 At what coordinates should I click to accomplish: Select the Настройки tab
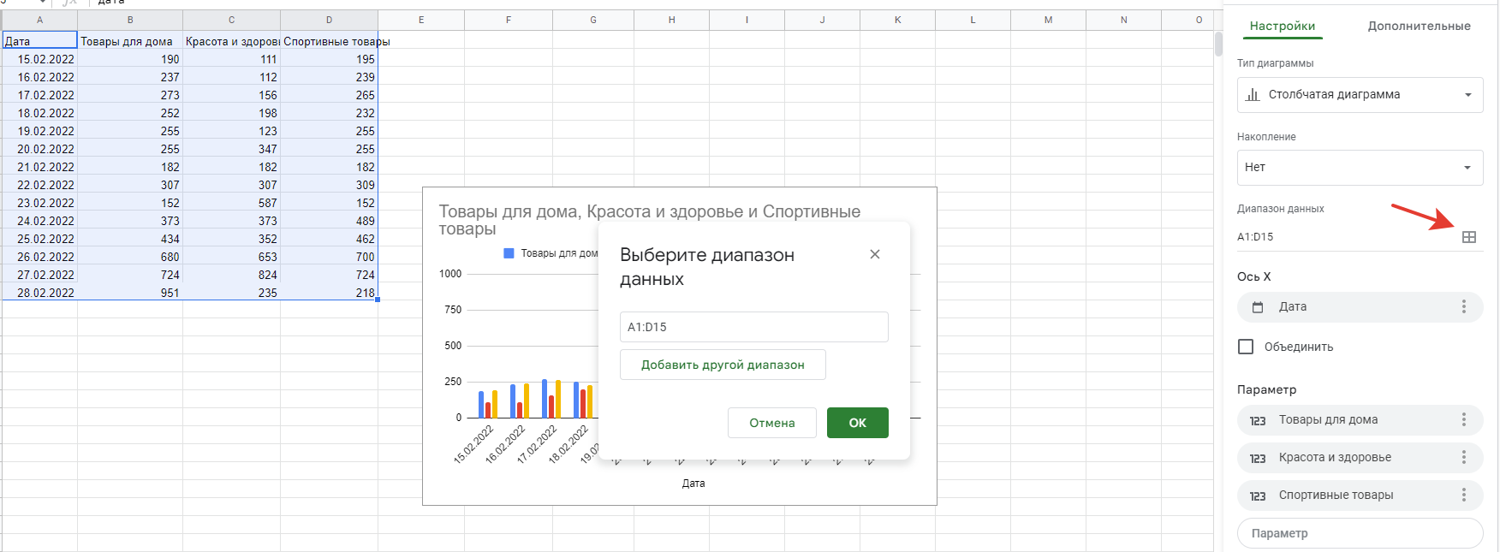coord(1282,26)
